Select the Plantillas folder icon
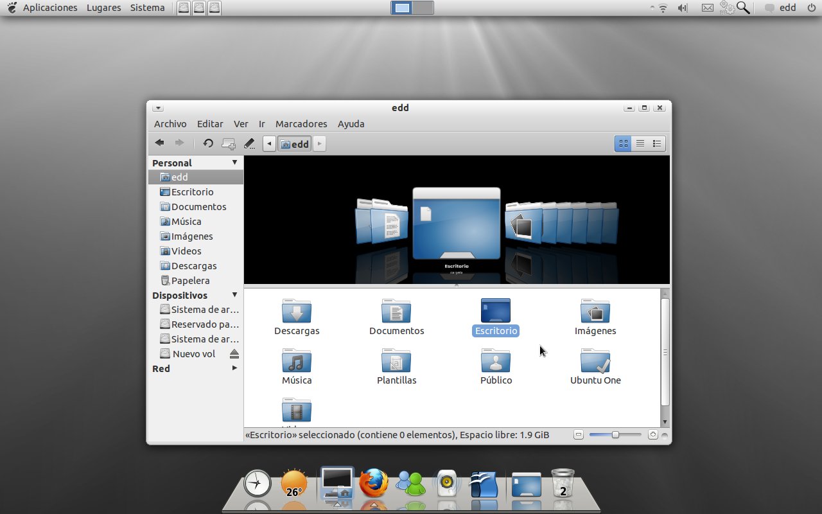The height and width of the screenshot is (514, 822). pyautogui.click(x=396, y=360)
